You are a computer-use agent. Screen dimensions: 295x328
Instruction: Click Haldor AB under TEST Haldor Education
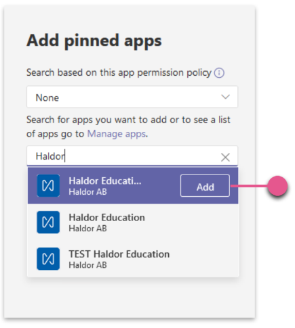[87, 265]
